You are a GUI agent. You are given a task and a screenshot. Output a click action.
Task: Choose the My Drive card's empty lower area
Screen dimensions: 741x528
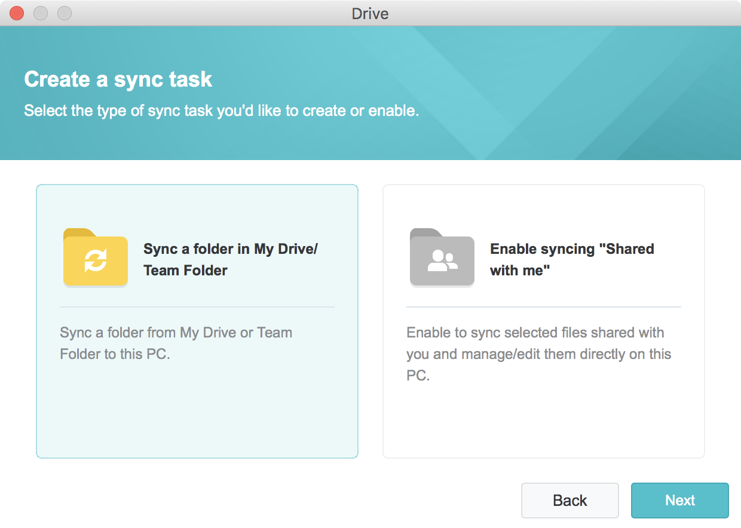[x=197, y=412]
